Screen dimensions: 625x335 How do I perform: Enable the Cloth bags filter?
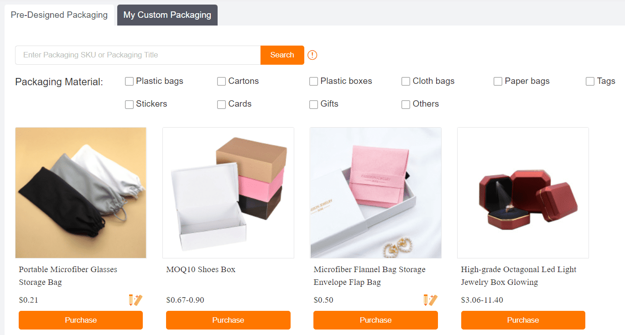coord(406,81)
